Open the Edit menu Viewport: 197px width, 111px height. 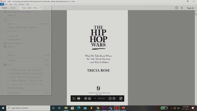point(6,4)
